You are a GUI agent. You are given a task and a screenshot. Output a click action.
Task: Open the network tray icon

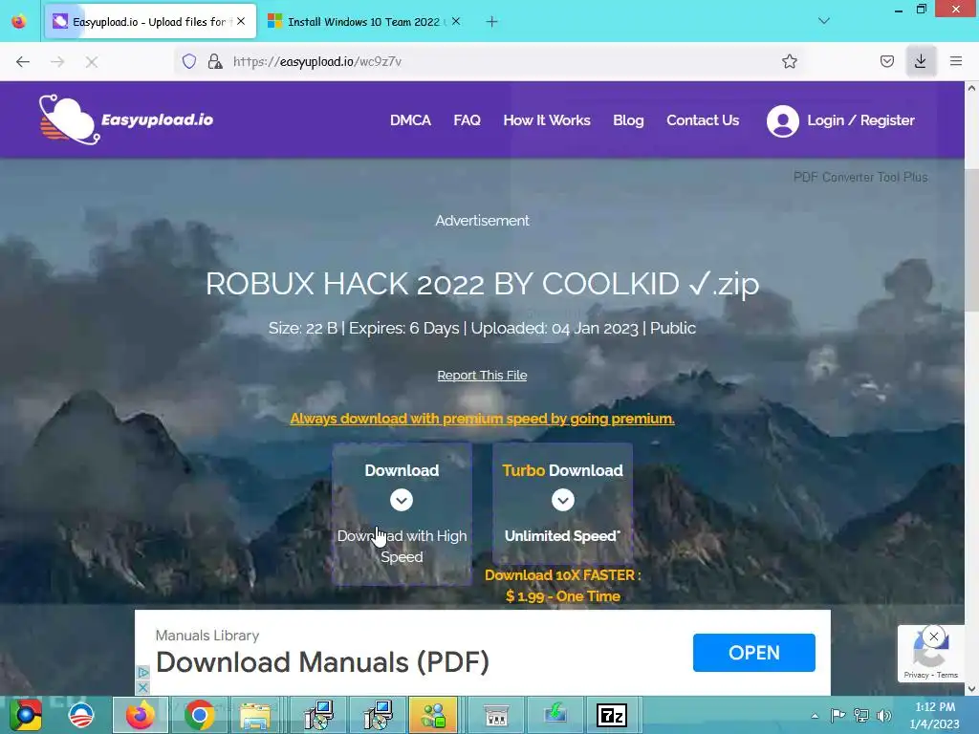click(x=861, y=716)
